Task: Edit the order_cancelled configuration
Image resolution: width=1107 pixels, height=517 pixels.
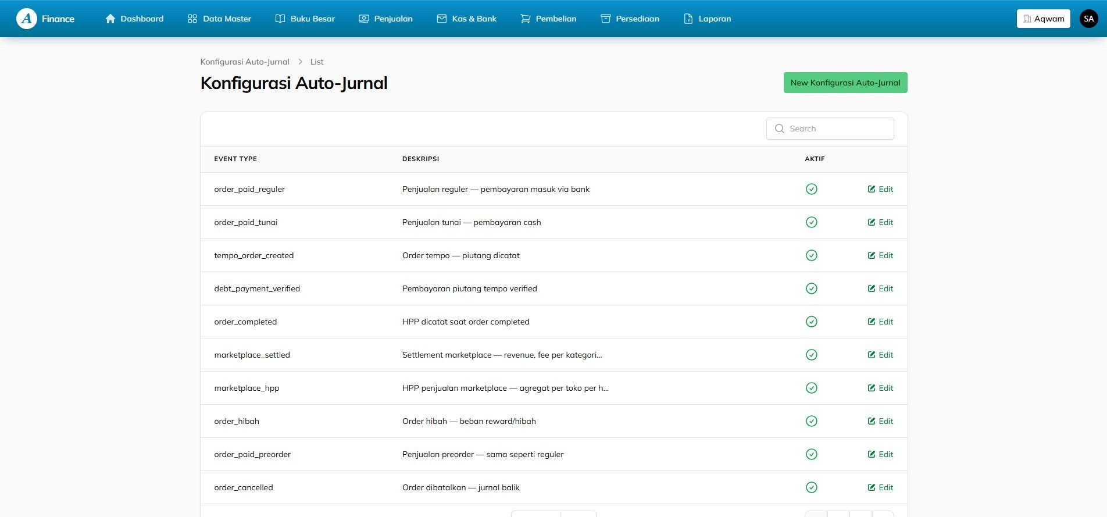Action: [880, 487]
